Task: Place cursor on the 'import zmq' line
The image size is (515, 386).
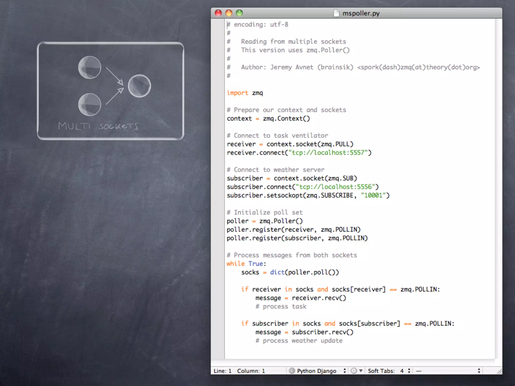Action: (x=245, y=93)
